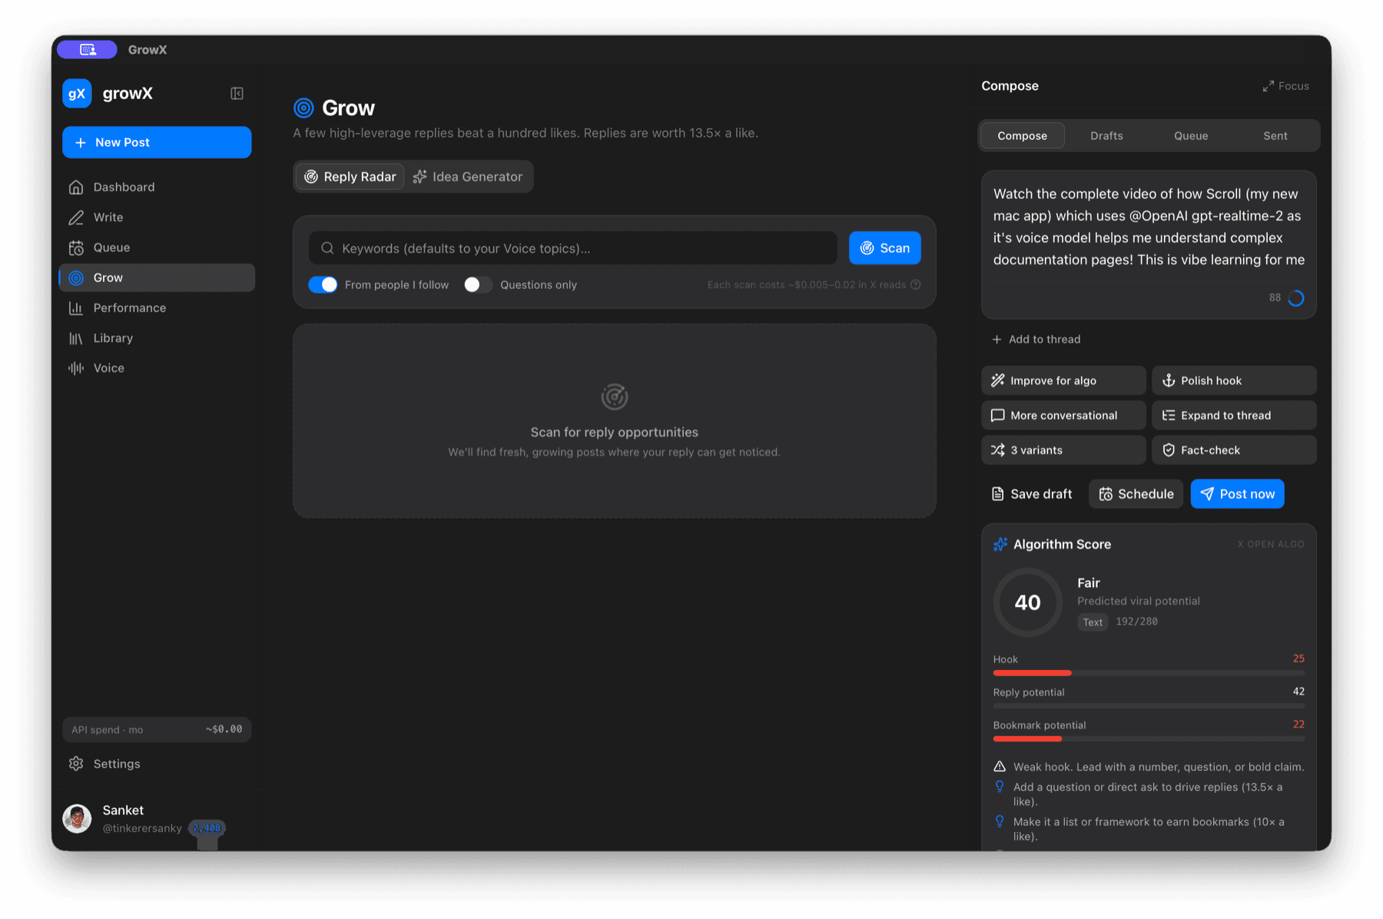Click the search magnifier icon
The image size is (1383, 919).
click(x=327, y=248)
